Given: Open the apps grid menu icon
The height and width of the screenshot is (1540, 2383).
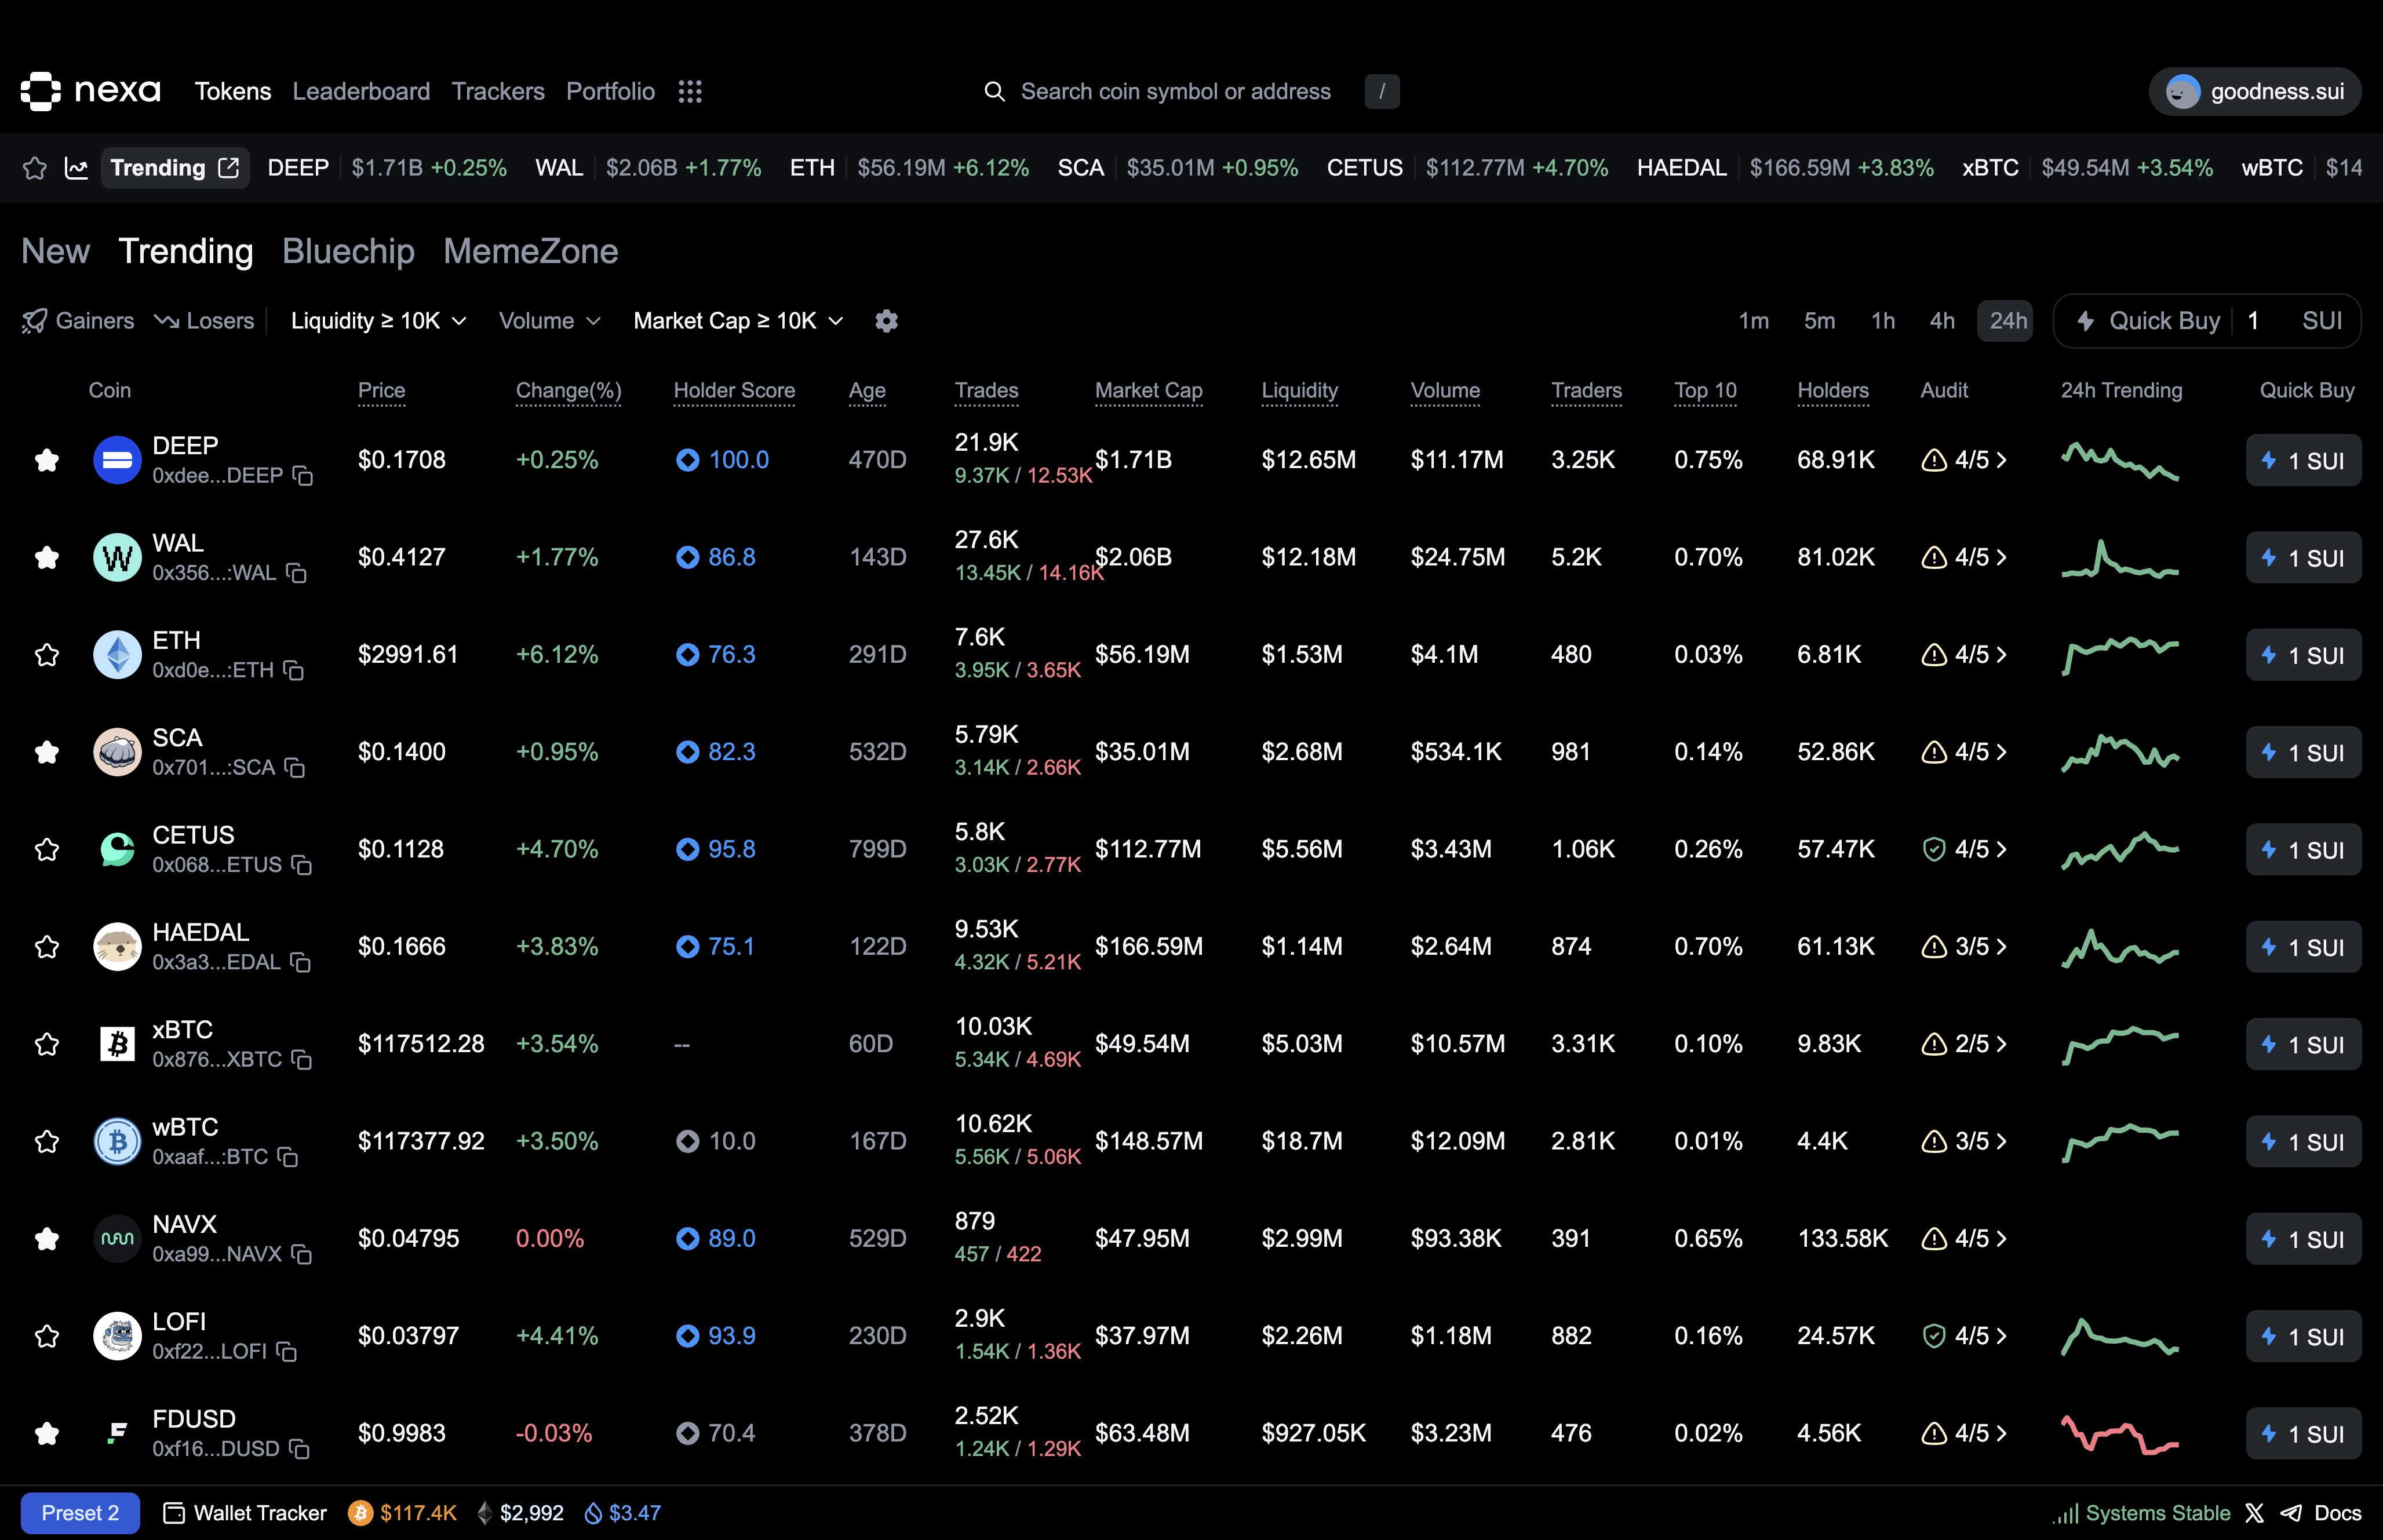Looking at the screenshot, I should pyautogui.click(x=690, y=92).
